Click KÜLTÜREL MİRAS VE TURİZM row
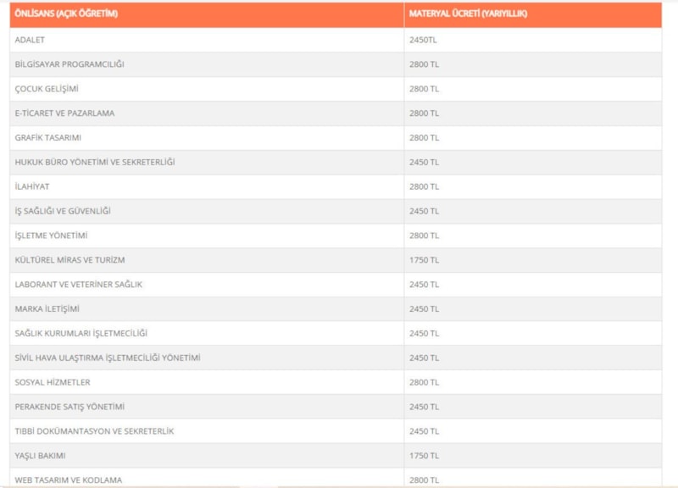Viewport: 678px width, 488px height. pyautogui.click(x=69, y=260)
